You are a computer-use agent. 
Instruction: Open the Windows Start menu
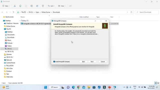coord(45,87)
